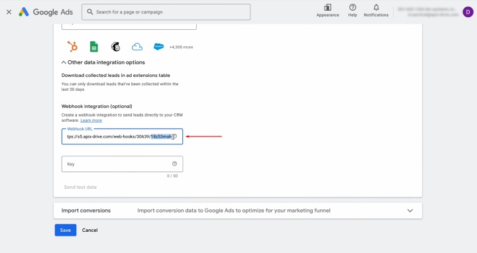Open the account avatar D

(468, 12)
